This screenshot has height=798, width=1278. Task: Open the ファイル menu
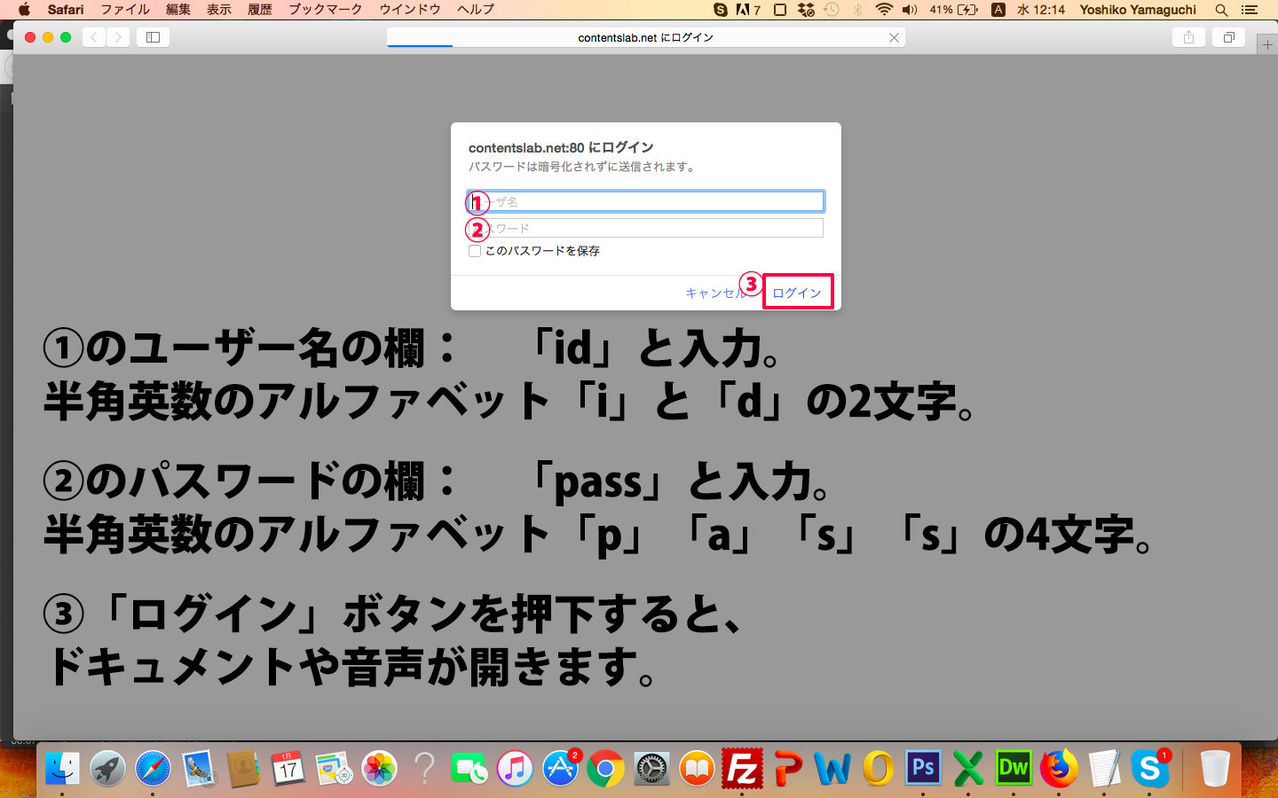pyautogui.click(x=125, y=10)
